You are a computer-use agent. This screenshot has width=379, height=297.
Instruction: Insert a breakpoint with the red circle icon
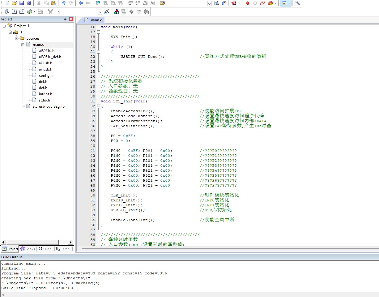coord(248,3)
